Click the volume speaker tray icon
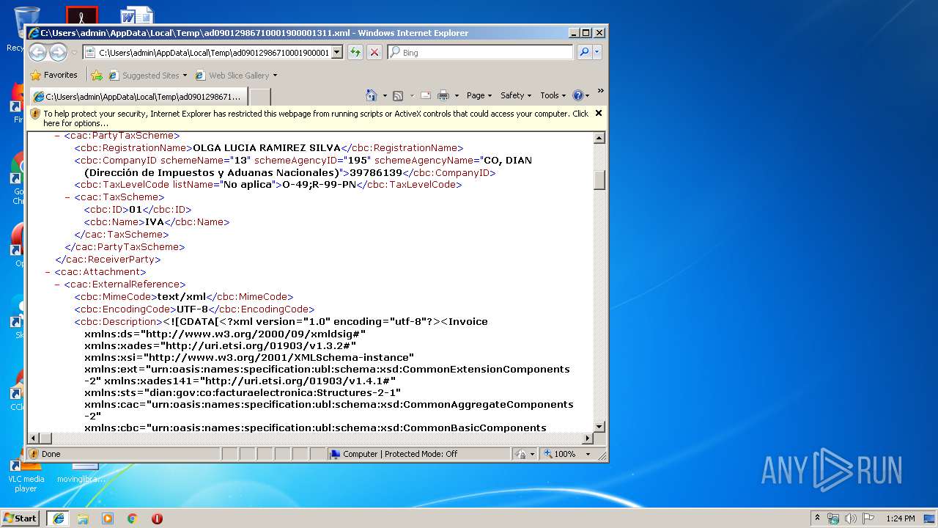The image size is (938, 528). (x=850, y=518)
